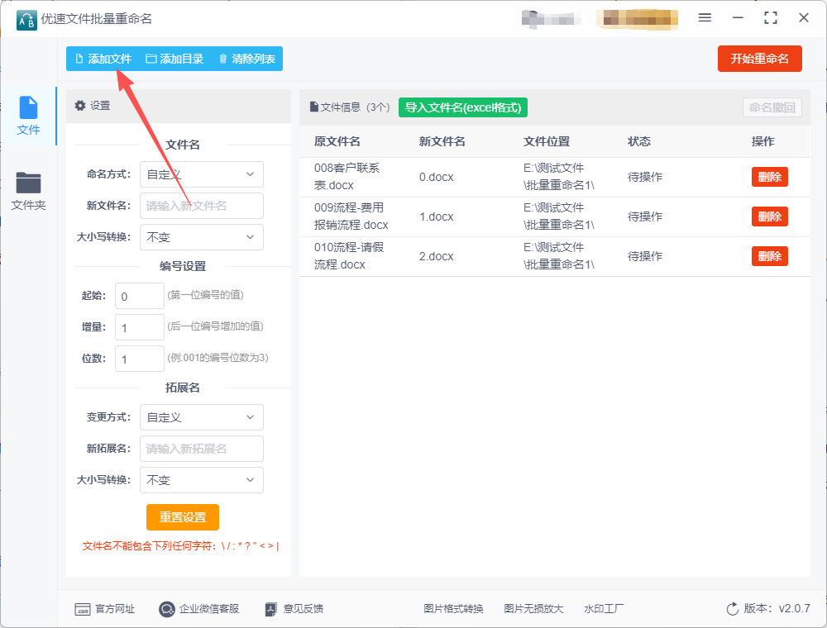Click the 命名撤回 undo rename button
The width and height of the screenshot is (827, 628).
pyautogui.click(x=772, y=107)
